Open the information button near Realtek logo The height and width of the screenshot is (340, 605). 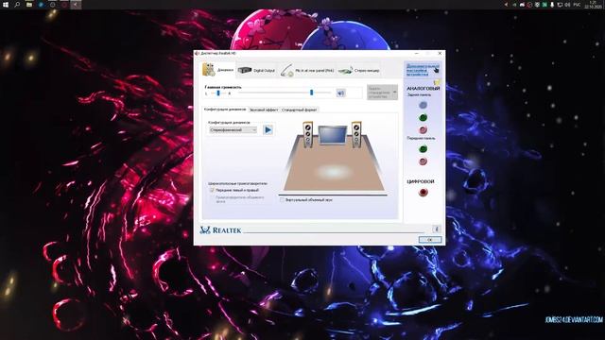(437, 229)
